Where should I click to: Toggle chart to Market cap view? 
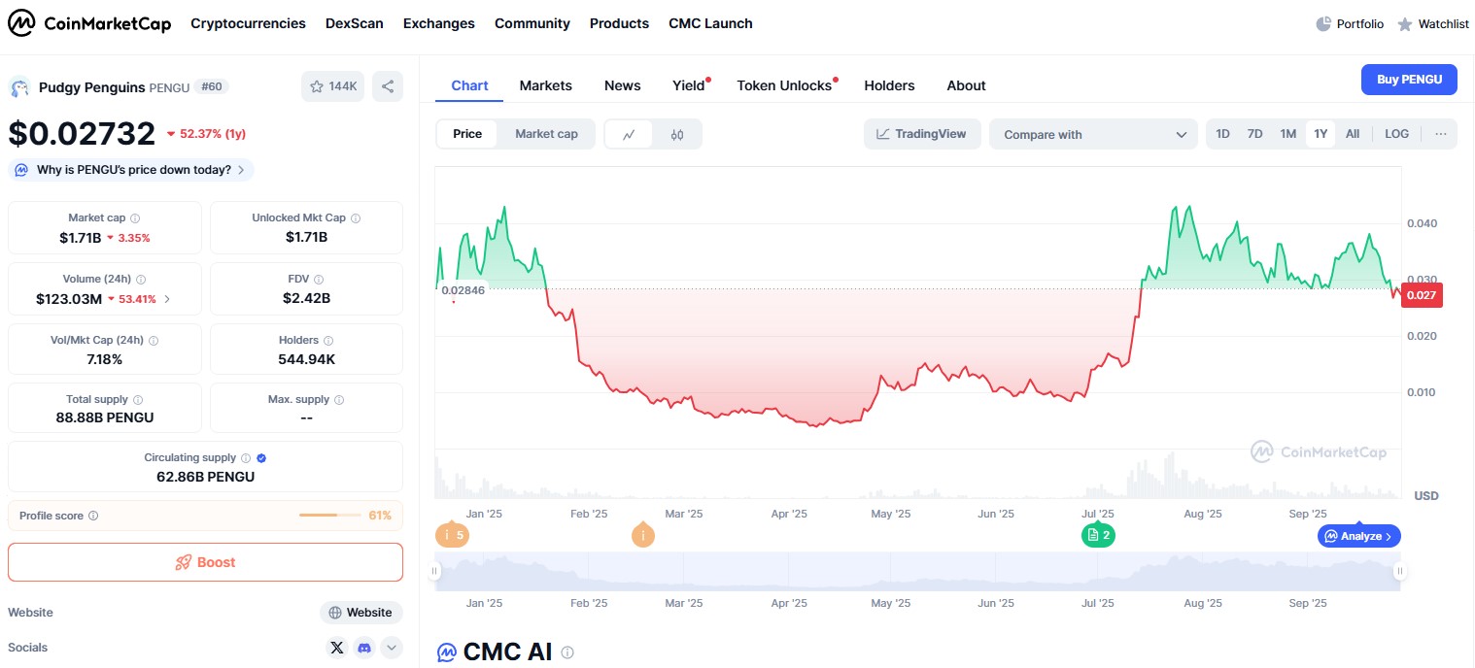point(546,134)
